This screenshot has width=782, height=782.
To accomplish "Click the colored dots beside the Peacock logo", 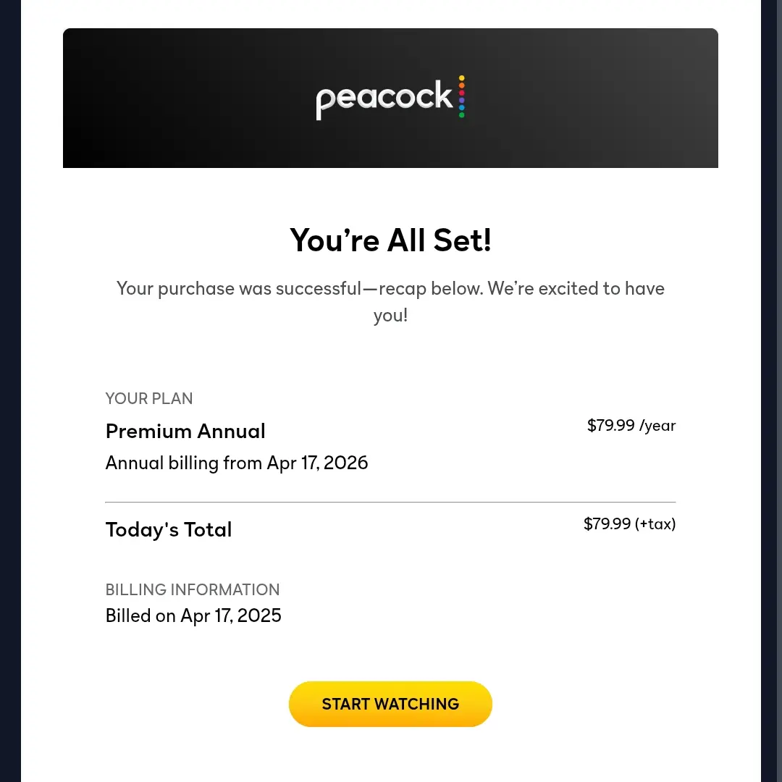I will (x=462, y=97).
